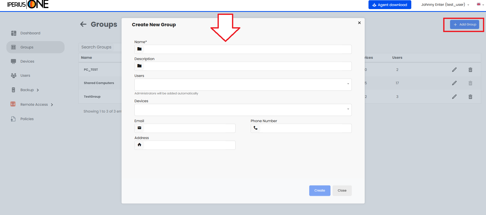The height and width of the screenshot is (215, 486).
Task: Click the Remote Access icon in sidebar
Action: 13,104
